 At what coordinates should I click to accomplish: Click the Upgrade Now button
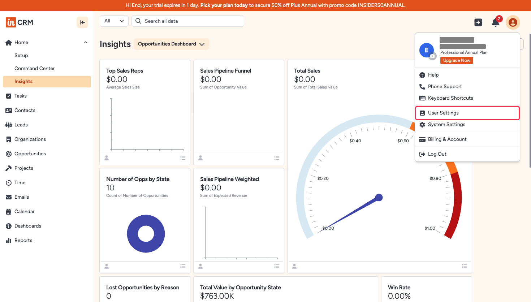tap(457, 60)
